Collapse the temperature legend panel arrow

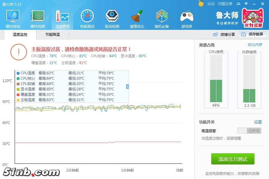click(128, 86)
